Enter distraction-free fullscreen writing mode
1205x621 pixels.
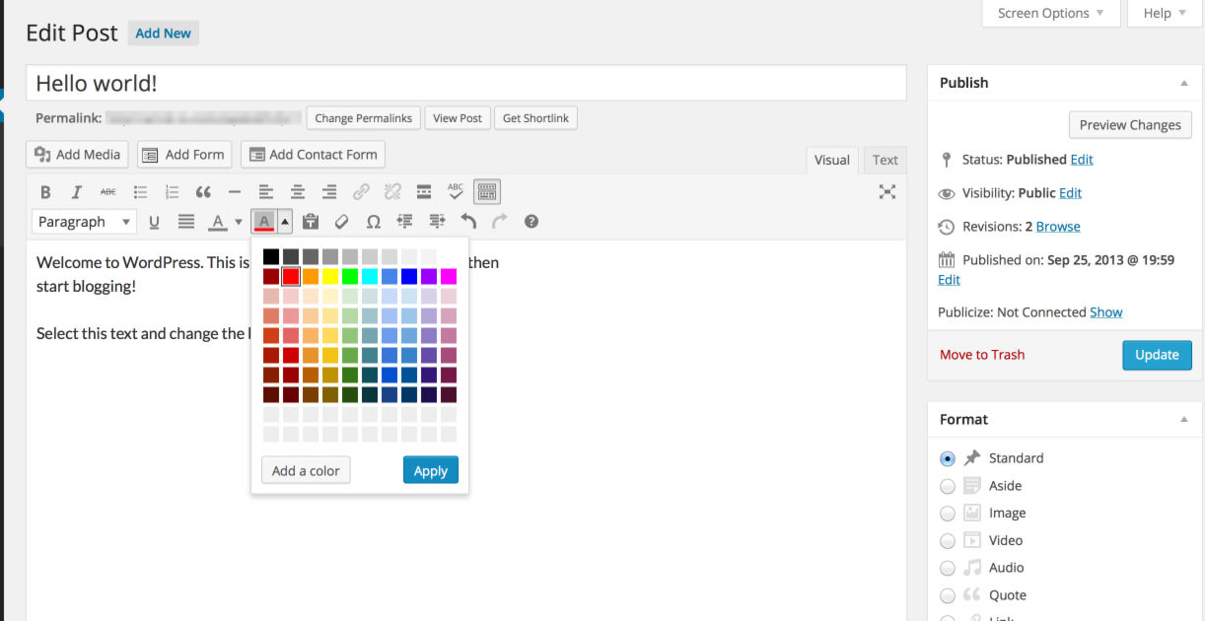point(887,192)
